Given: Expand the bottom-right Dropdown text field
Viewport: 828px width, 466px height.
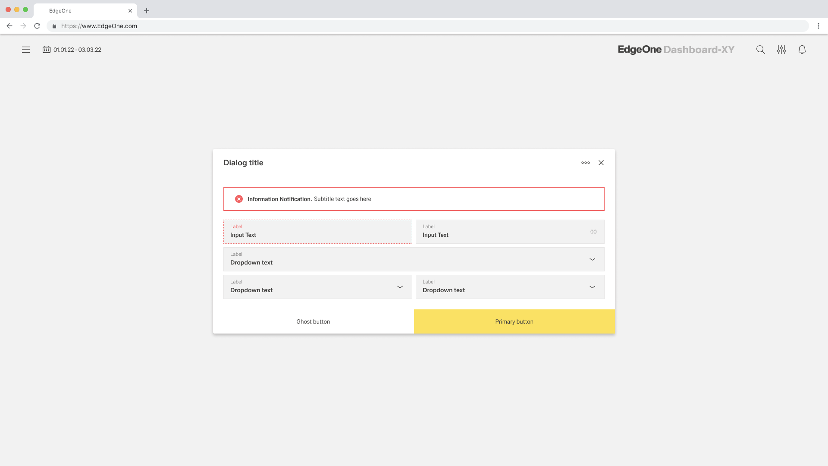Looking at the screenshot, I should point(510,287).
